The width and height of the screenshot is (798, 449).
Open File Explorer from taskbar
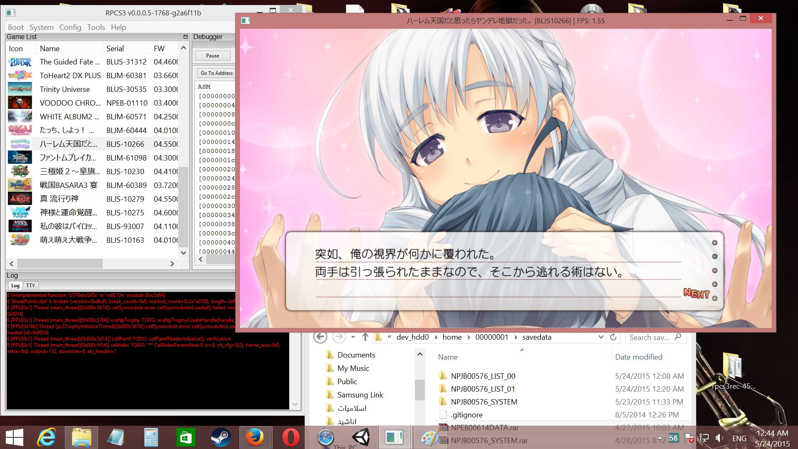tap(81, 437)
